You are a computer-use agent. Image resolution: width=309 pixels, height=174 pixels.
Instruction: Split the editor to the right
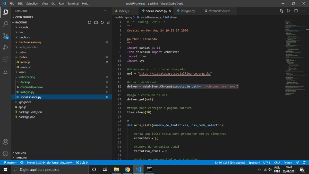(x=296, y=11)
